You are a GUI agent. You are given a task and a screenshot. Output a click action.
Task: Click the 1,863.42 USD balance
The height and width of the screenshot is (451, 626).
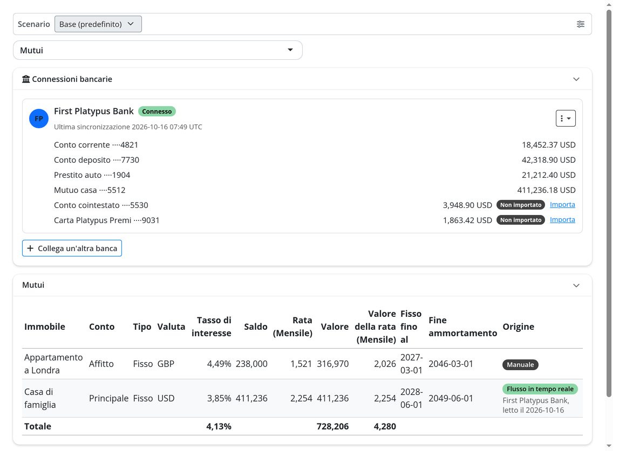pyautogui.click(x=467, y=220)
